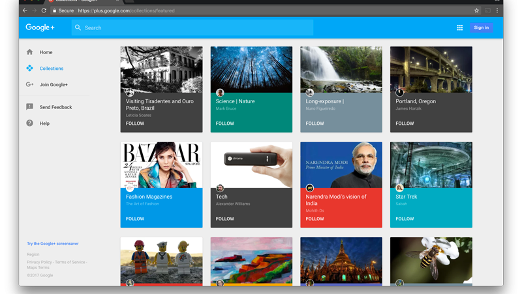The height and width of the screenshot is (294, 522).
Task: Click the secure padlock icon
Action: [54, 10]
